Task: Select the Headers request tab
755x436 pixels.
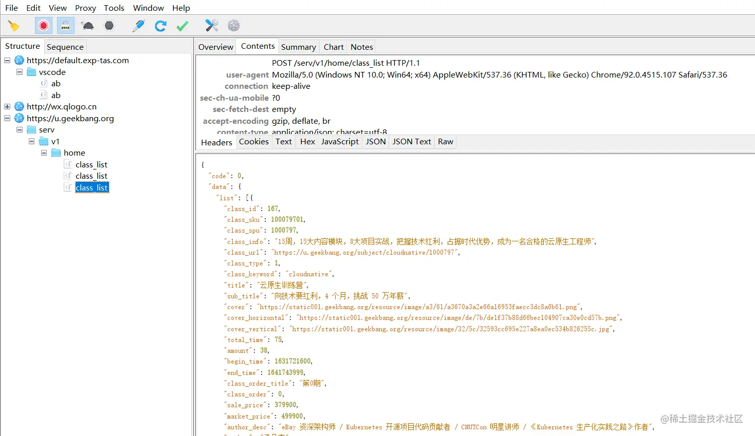Action: [x=217, y=142]
